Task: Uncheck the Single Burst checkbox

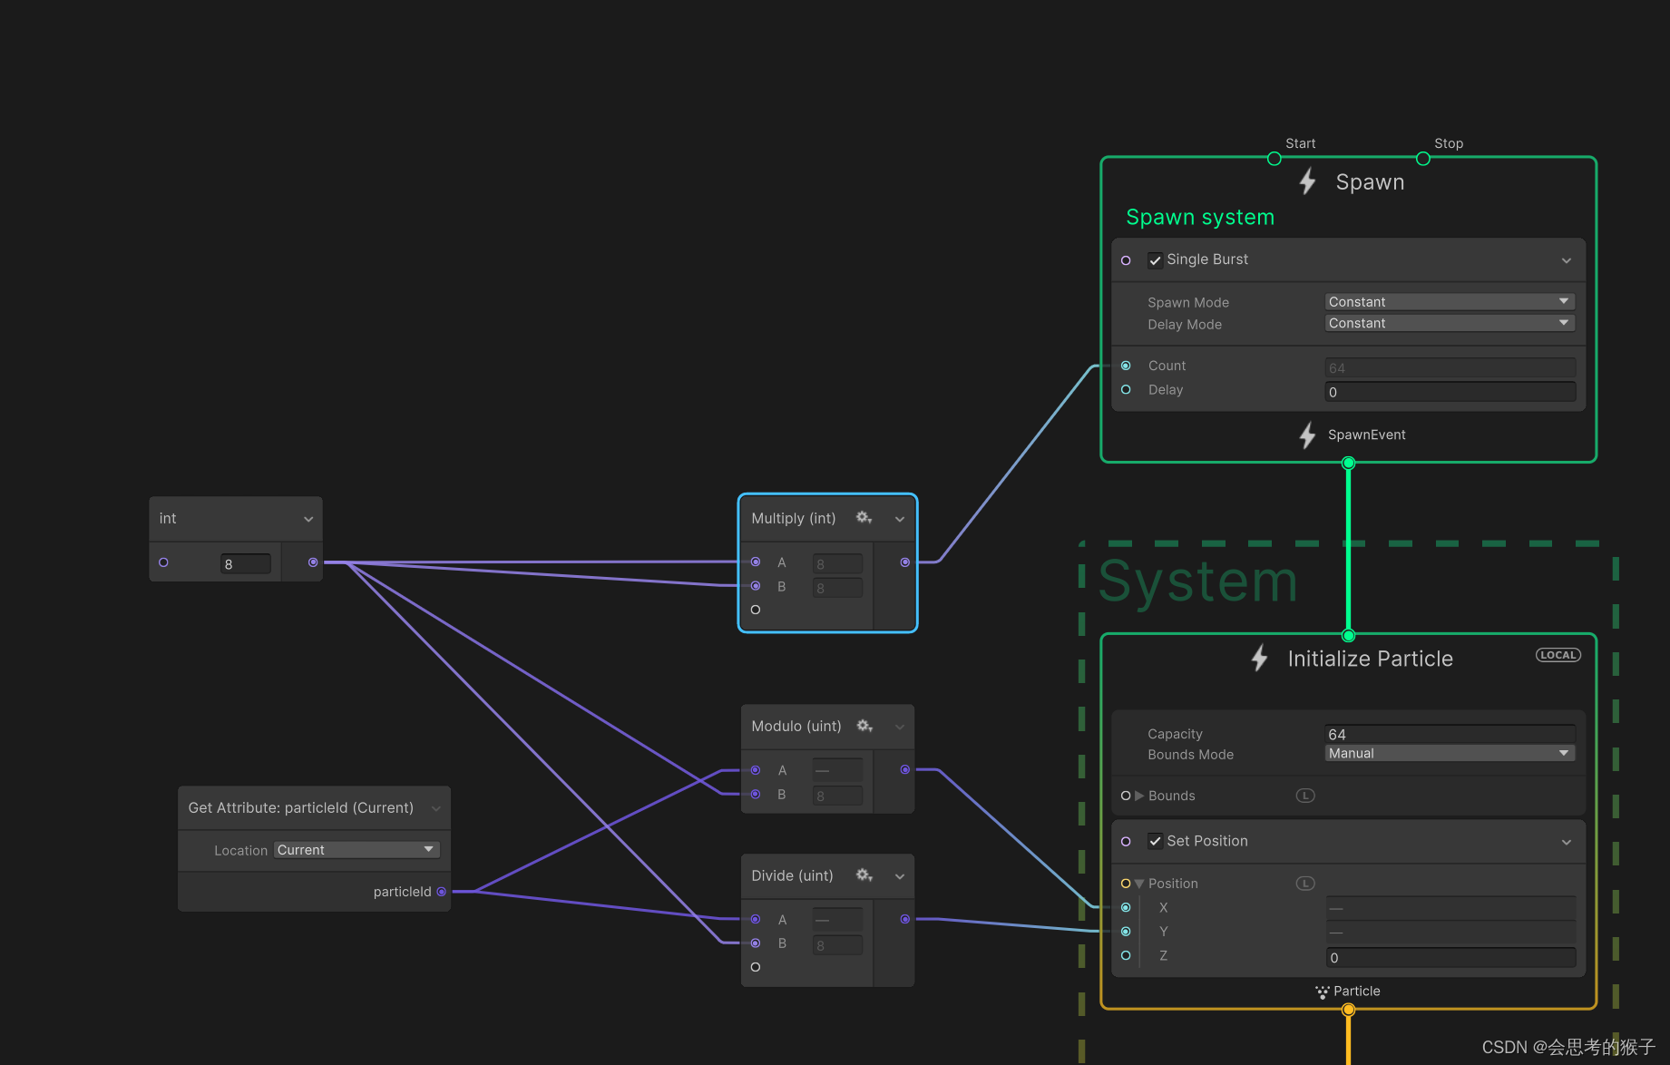Action: click(1155, 259)
